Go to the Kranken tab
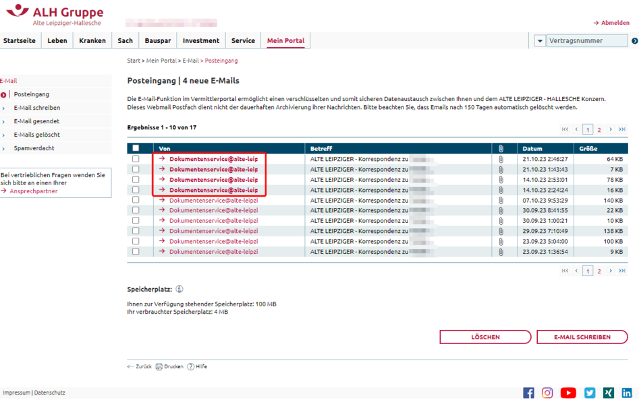This screenshot has height=404, width=639. tap(92, 40)
